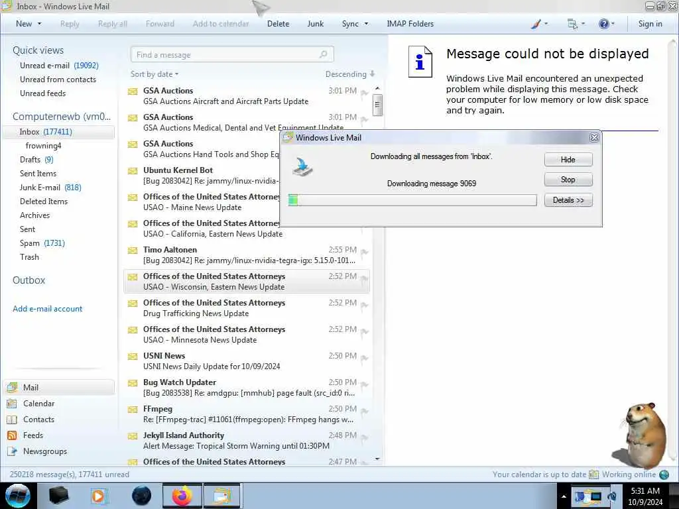Select the Inbox folder
The image size is (679, 509).
click(58, 132)
